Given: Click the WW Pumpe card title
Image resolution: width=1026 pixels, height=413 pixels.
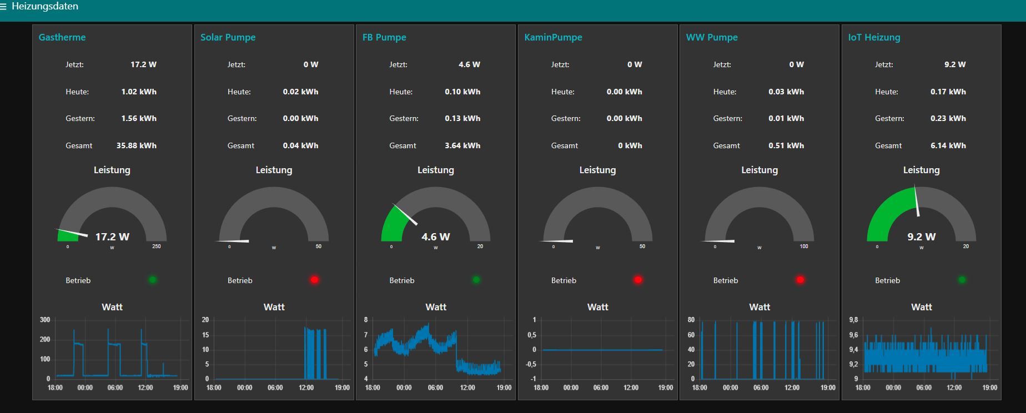Looking at the screenshot, I should (x=712, y=37).
